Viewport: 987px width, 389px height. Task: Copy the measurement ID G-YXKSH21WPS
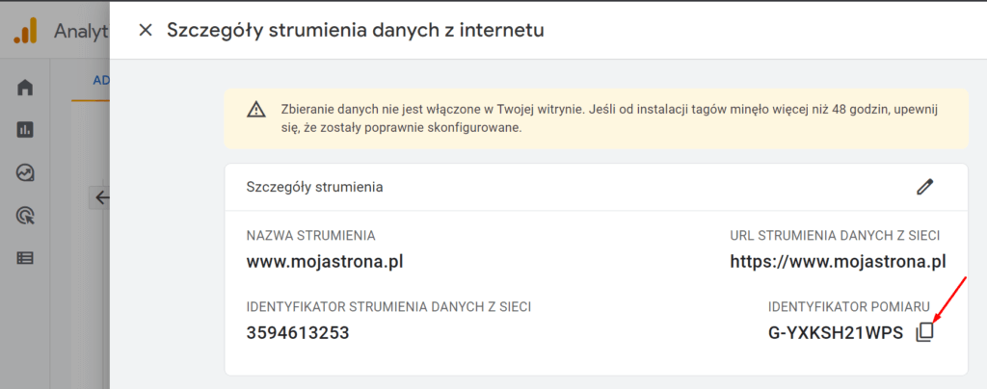(924, 332)
